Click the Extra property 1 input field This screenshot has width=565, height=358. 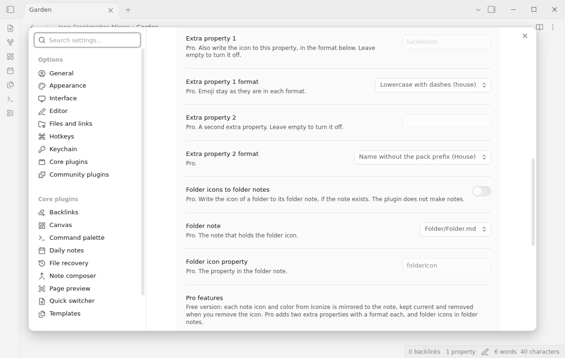coord(447,42)
